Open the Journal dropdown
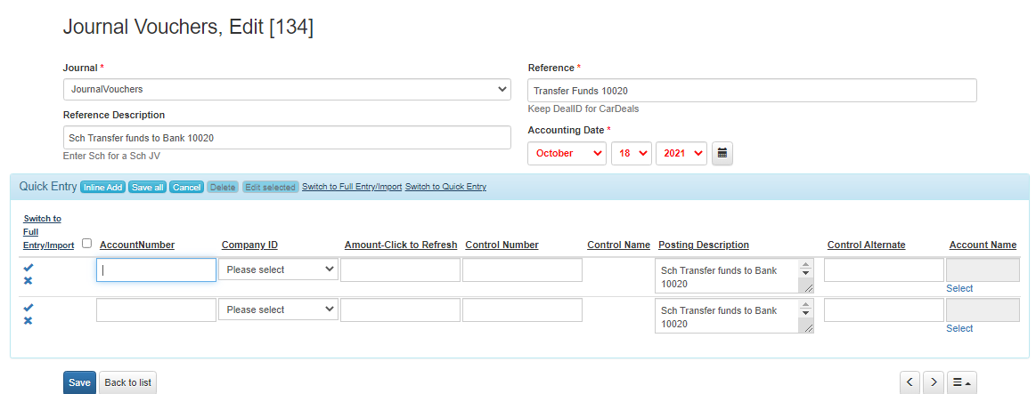 click(287, 89)
